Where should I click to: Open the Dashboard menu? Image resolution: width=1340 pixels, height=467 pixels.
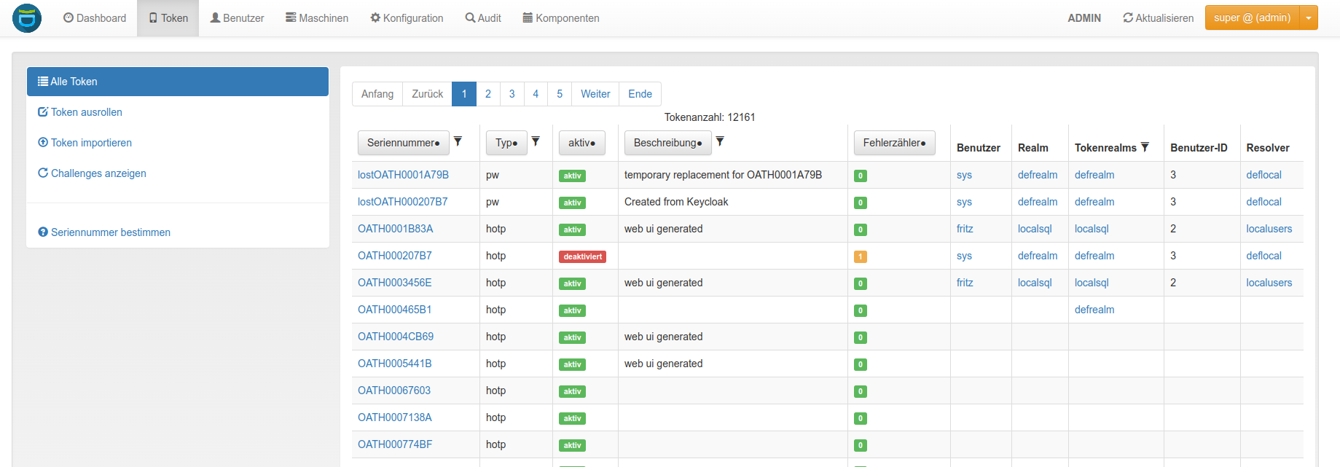[x=95, y=18]
